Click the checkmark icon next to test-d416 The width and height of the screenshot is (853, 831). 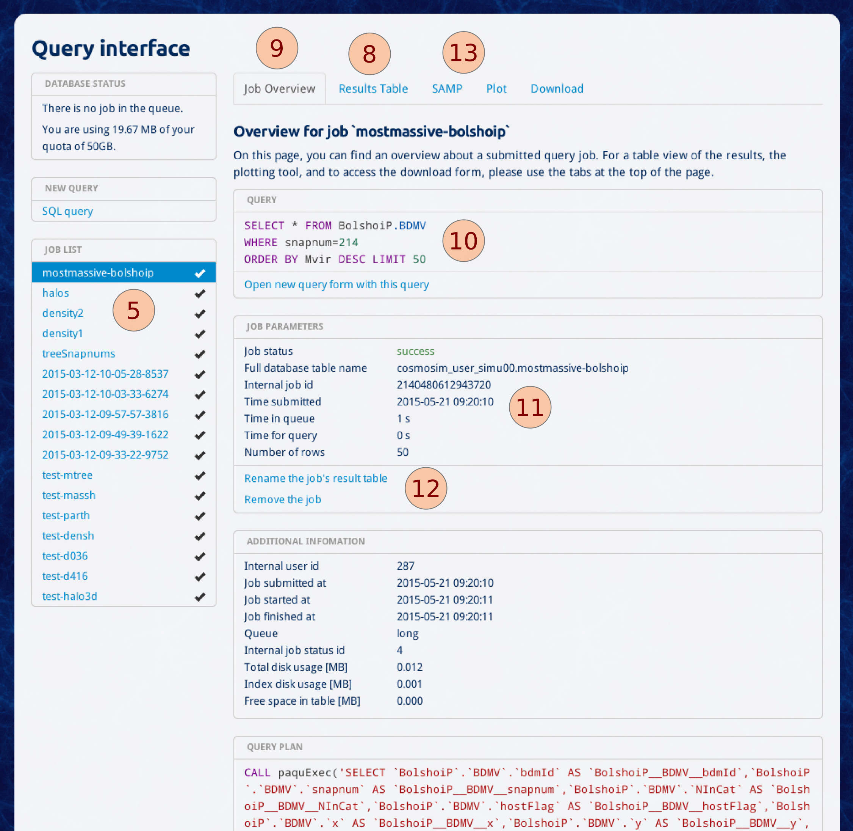tap(200, 577)
